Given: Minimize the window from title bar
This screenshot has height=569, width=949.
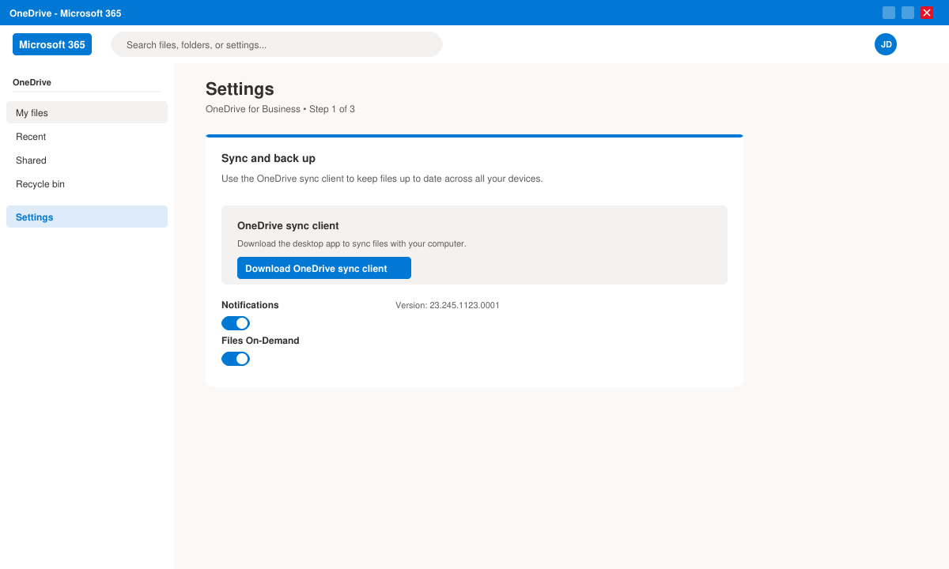Looking at the screenshot, I should 889,13.
